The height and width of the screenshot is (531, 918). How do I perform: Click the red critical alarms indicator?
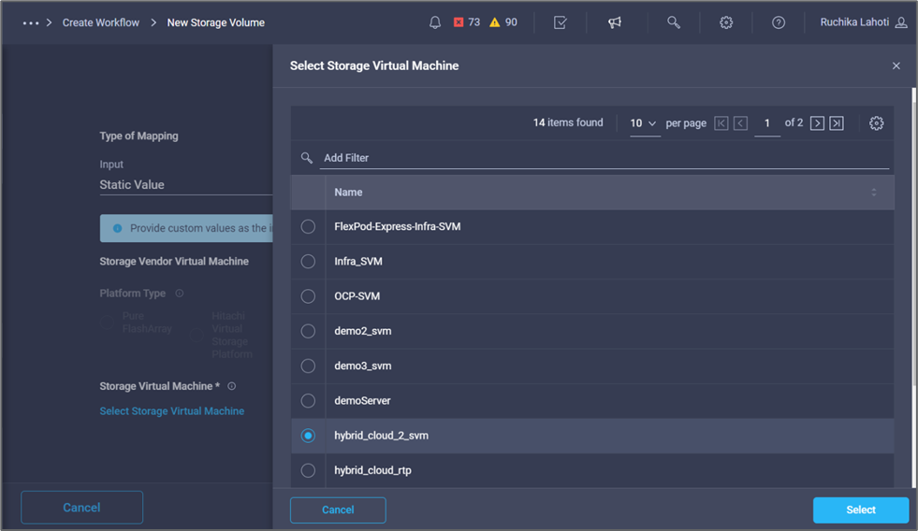click(x=467, y=22)
